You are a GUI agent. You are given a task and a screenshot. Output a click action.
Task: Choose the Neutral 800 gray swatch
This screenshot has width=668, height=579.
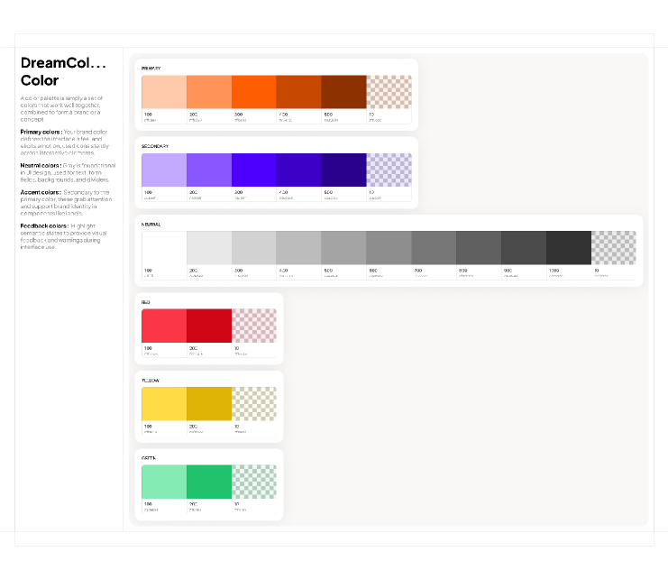coord(479,248)
